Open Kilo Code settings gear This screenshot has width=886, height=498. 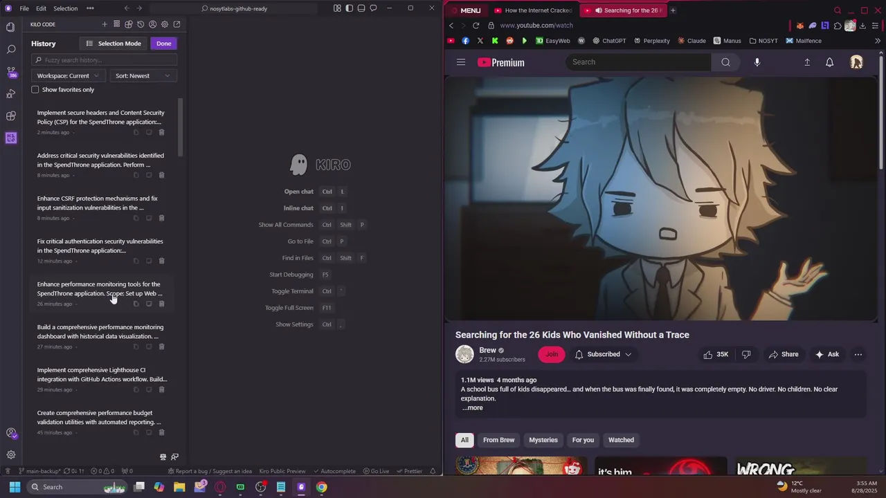click(164, 24)
